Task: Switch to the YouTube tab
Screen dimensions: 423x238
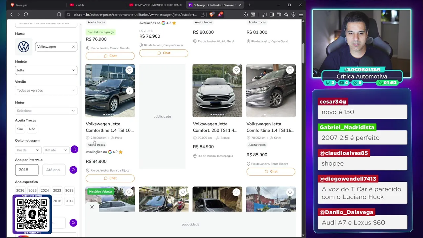Action: point(96,5)
